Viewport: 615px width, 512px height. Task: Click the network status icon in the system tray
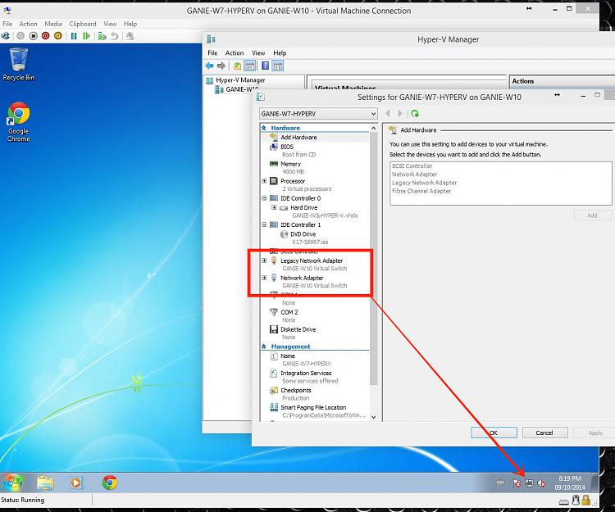click(x=529, y=483)
